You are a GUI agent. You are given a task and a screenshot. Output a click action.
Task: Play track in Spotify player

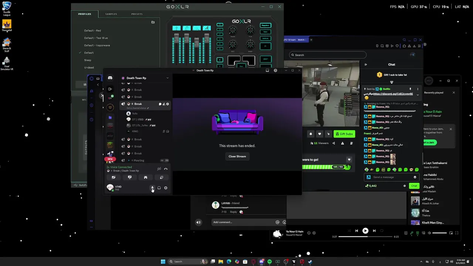tap(365, 231)
